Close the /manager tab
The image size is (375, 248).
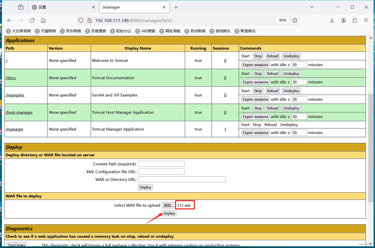[x=164, y=7]
